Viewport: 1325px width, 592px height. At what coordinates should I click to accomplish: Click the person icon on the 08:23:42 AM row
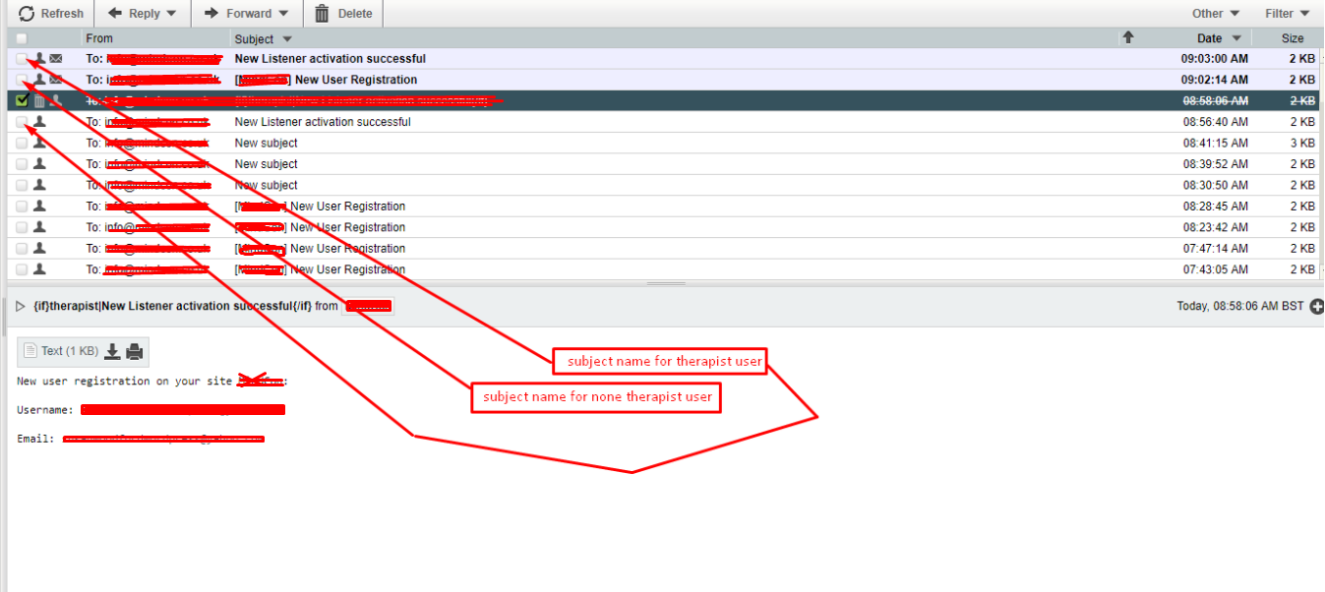click(x=39, y=227)
